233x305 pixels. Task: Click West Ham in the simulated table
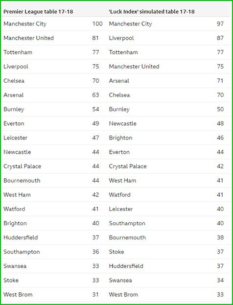tap(122, 181)
